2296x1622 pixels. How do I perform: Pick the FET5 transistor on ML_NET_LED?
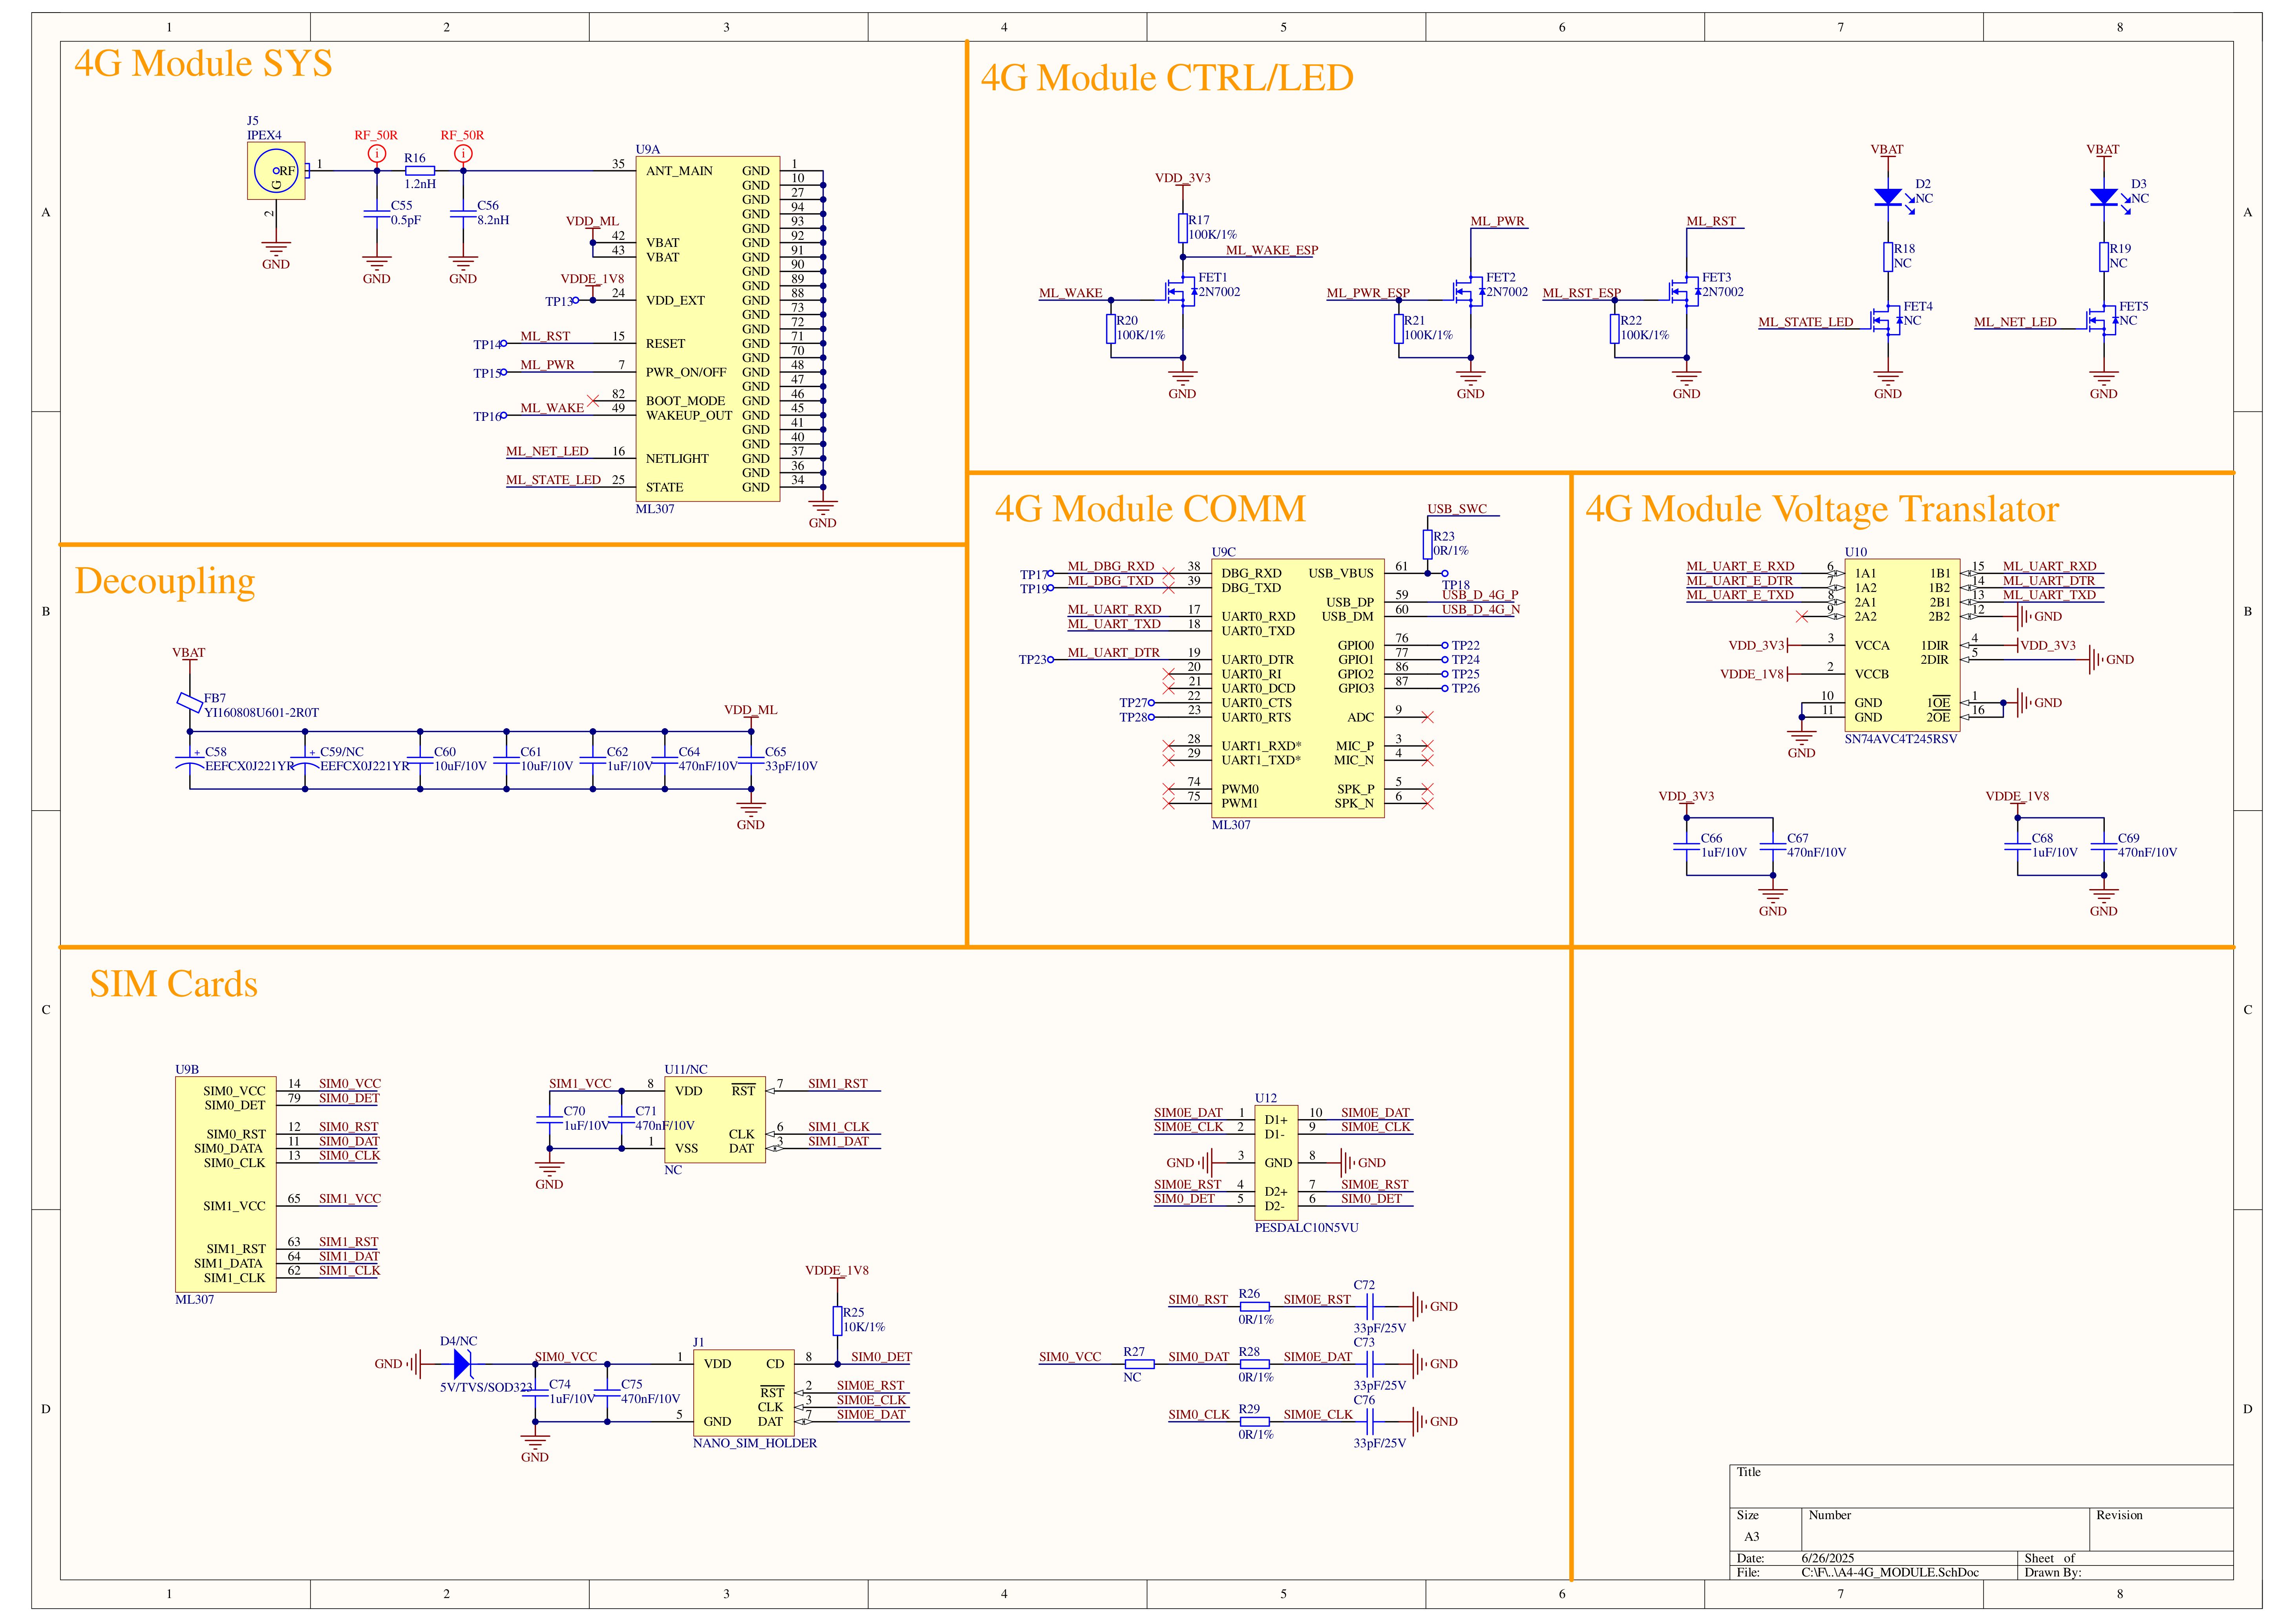click(x=2103, y=321)
